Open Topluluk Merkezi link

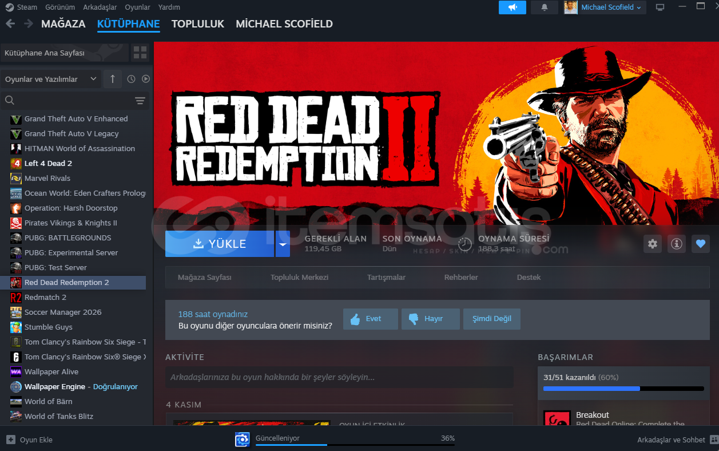[x=299, y=278]
